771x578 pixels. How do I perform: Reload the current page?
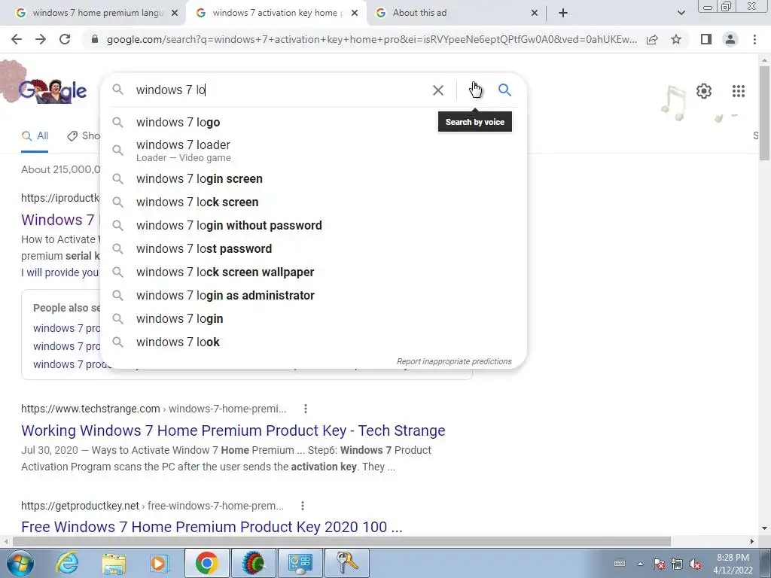(x=65, y=39)
